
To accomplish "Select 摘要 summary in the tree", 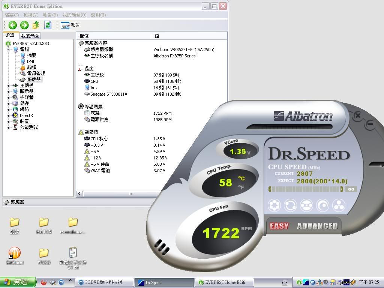I will click(x=31, y=55).
